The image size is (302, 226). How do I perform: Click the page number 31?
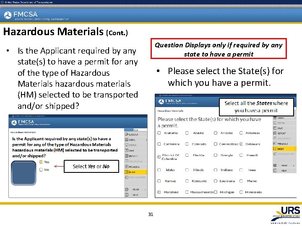tap(151, 214)
